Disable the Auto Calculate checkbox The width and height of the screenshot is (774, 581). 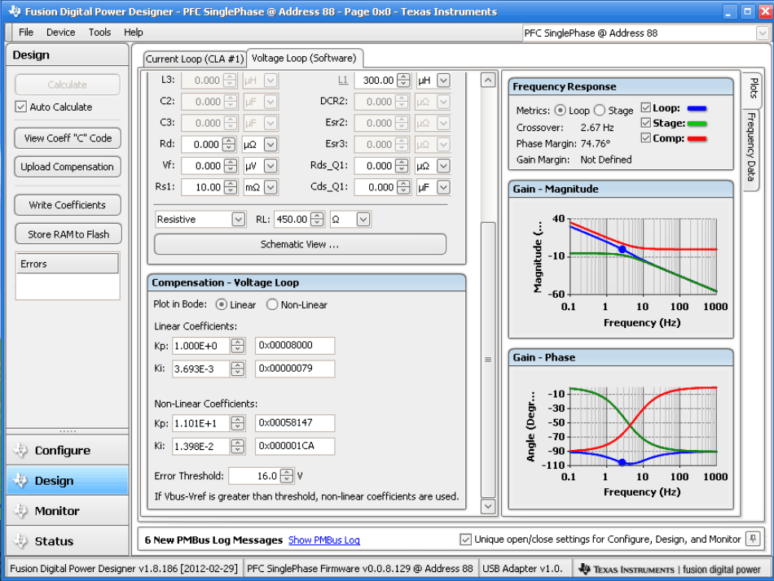tap(19, 107)
